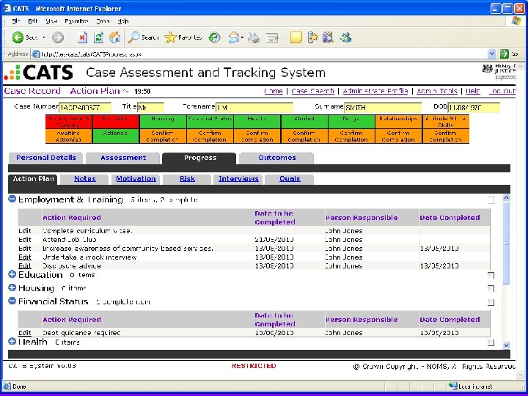
Task: Switch to the Outcomes tab
Action: pos(276,158)
